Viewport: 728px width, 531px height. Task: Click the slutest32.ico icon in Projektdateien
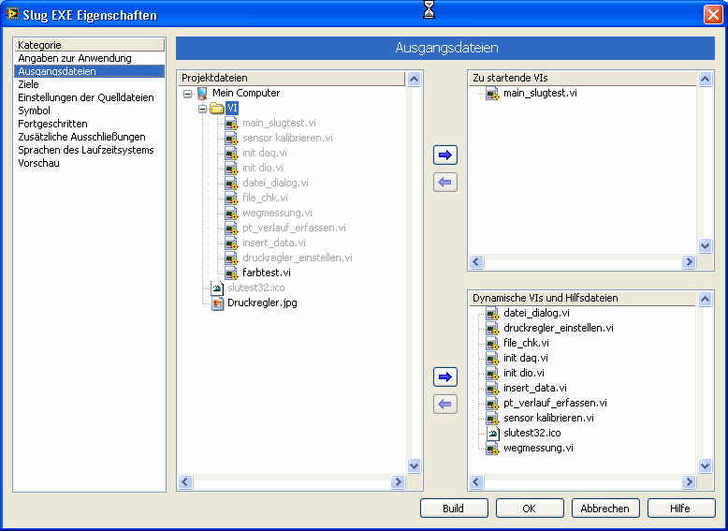point(217,288)
